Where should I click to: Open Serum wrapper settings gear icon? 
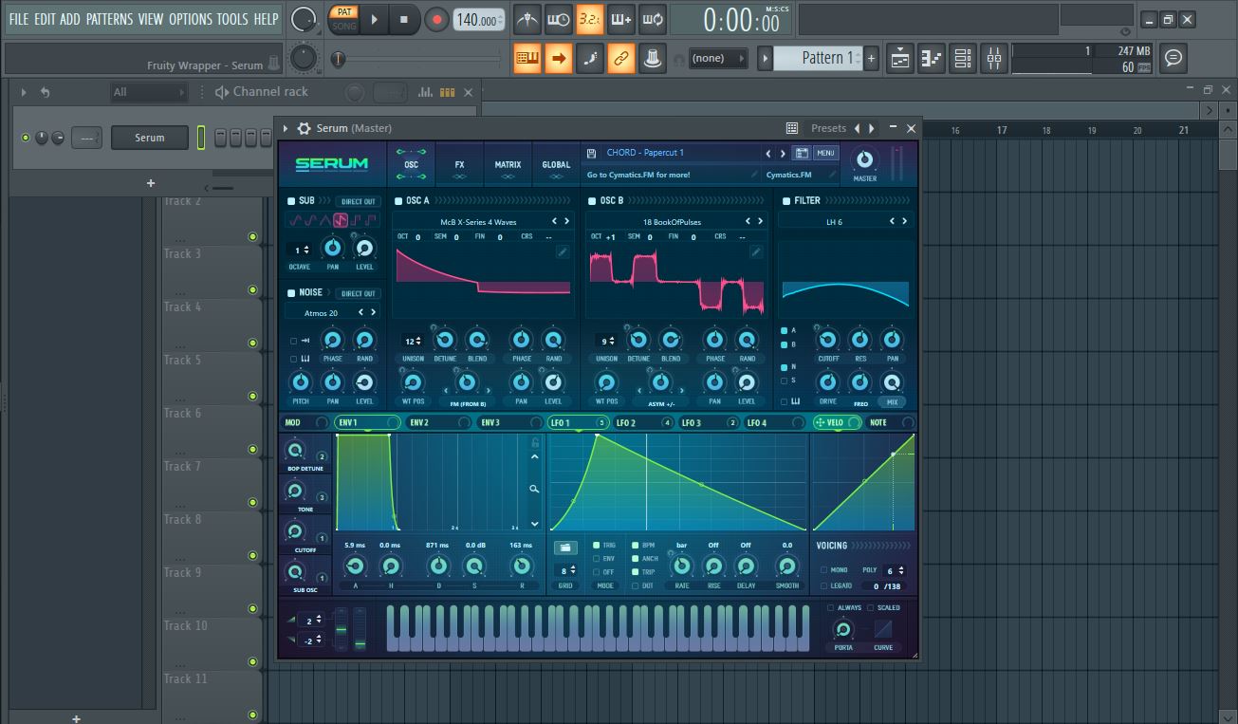click(304, 128)
